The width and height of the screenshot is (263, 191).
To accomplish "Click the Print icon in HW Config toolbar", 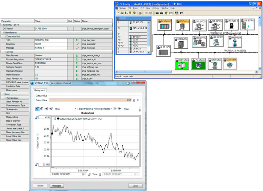I will click(x=140, y=13).
